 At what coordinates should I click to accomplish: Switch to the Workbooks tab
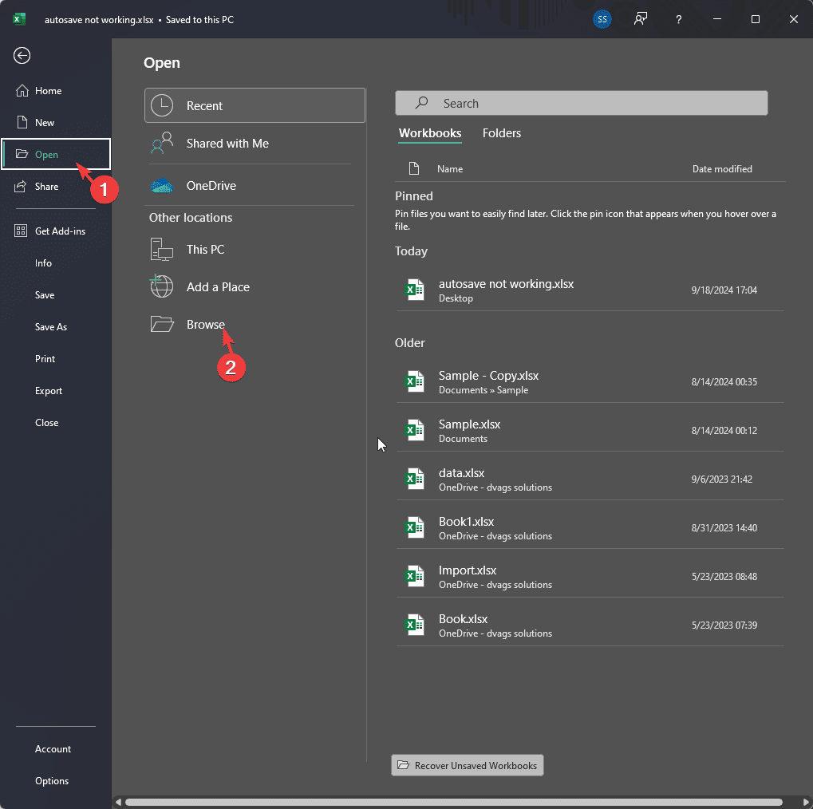pyautogui.click(x=430, y=133)
